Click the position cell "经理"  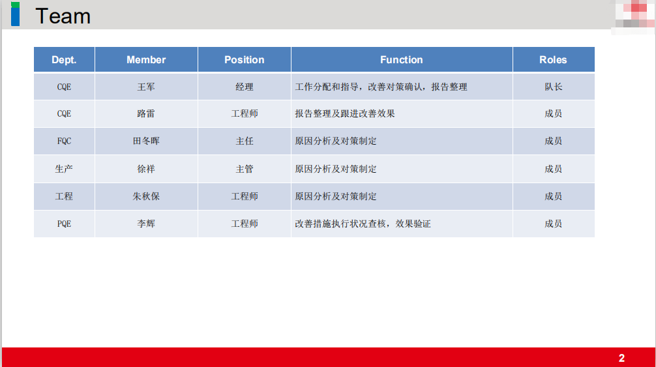point(245,87)
